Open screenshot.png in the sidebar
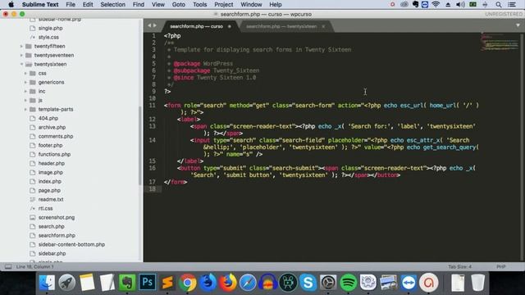Image resolution: width=525 pixels, height=295 pixels. pos(57,217)
